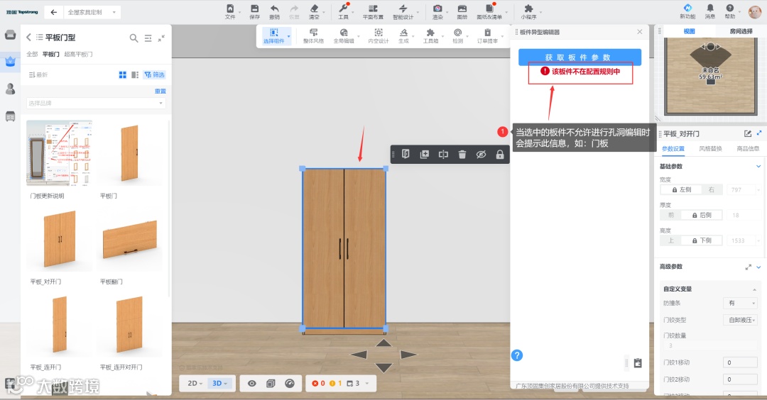767x400 pixels.
Task: Select 左侧 width lock option
Action: tap(681, 189)
